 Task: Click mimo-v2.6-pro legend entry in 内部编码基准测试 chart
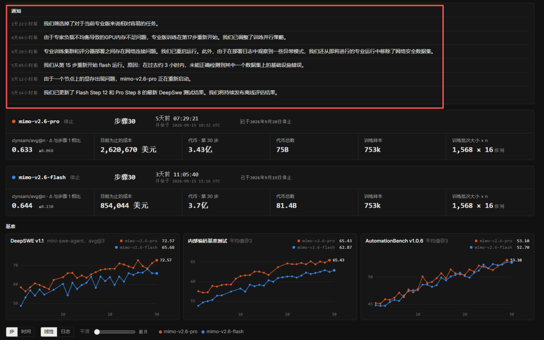click(x=316, y=241)
